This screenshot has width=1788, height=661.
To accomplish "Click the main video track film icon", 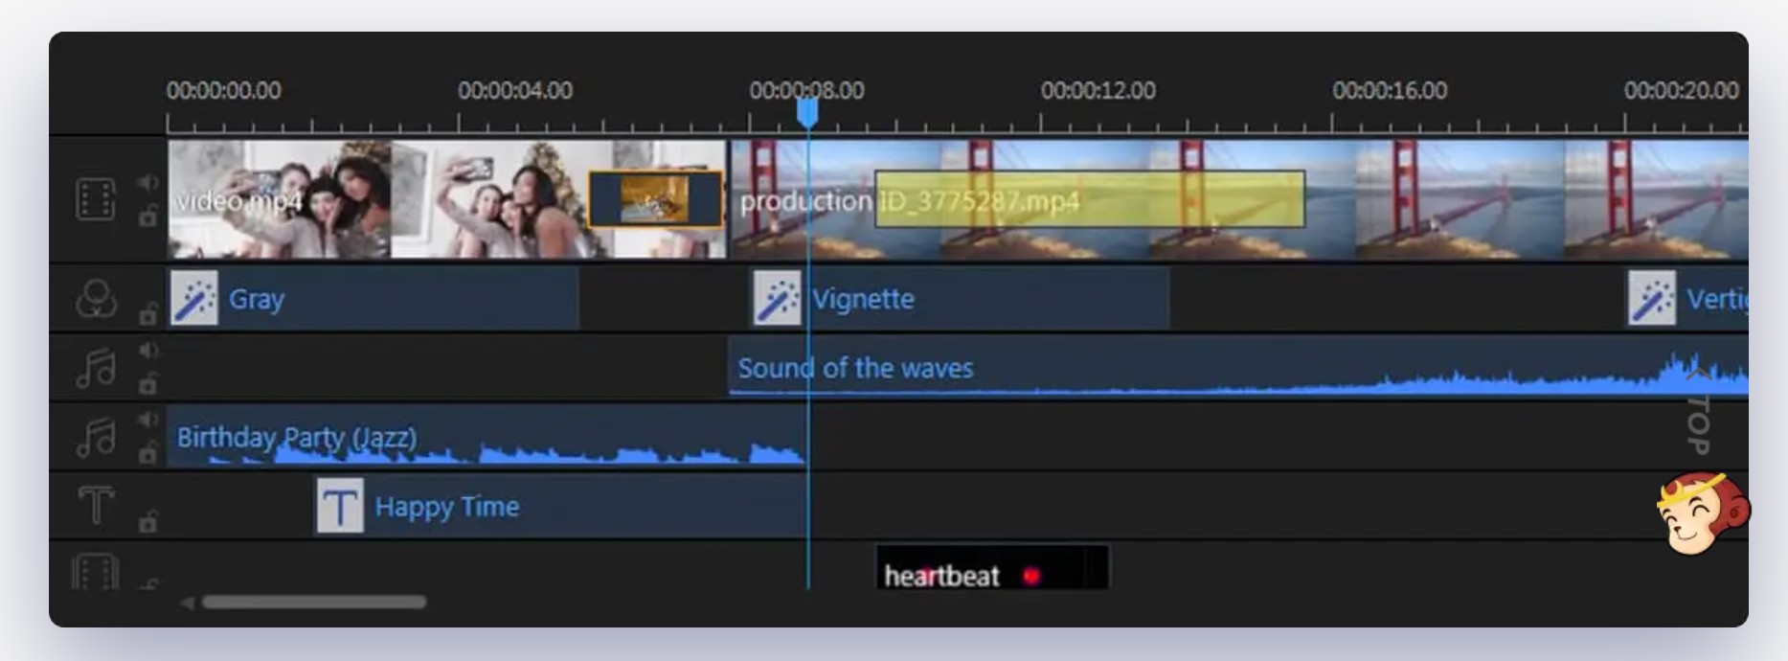I will (96, 199).
